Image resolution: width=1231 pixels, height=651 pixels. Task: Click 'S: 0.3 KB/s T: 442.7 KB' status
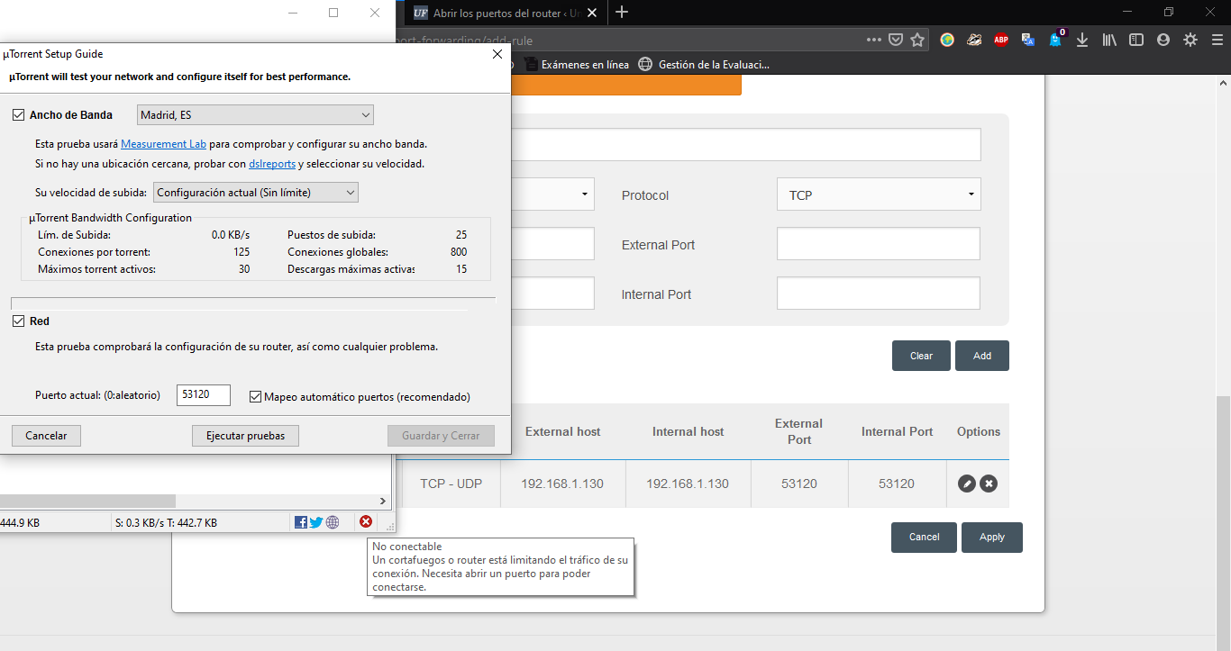pos(166,522)
